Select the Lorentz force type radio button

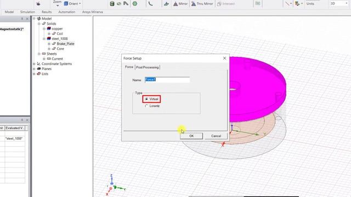pyautogui.click(x=146, y=106)
